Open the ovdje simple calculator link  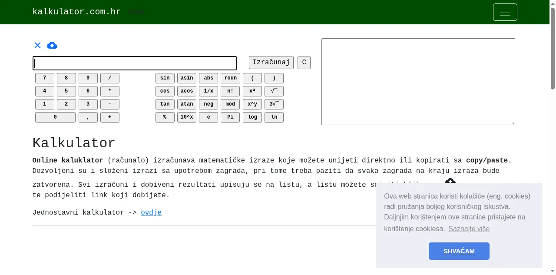151,212
